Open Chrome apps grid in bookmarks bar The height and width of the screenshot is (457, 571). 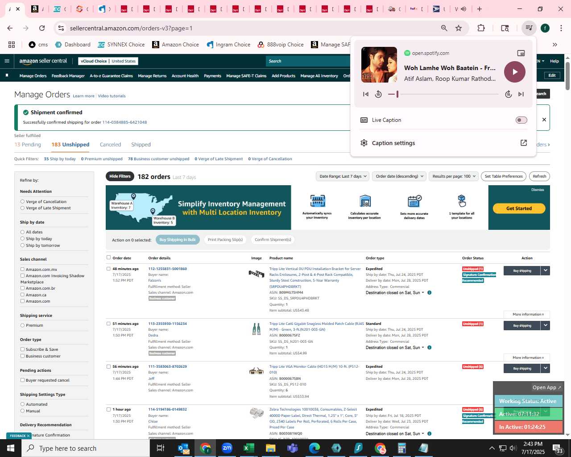click(x=12, y=45)
